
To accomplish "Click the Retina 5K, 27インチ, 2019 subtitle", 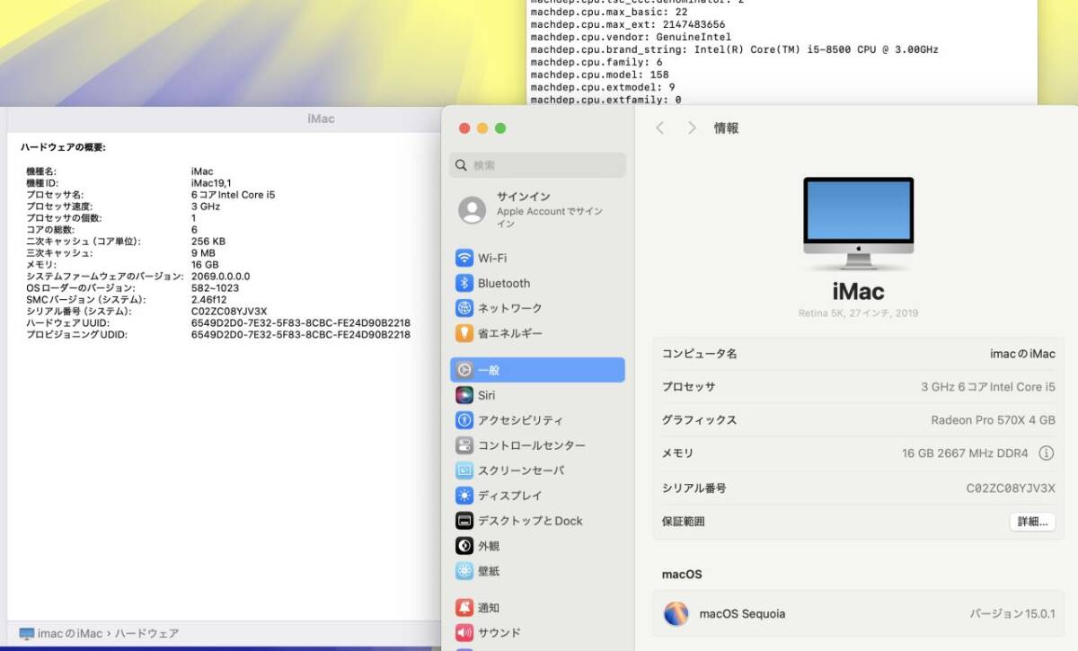I will pyautogui.click(x=858, y=313).
